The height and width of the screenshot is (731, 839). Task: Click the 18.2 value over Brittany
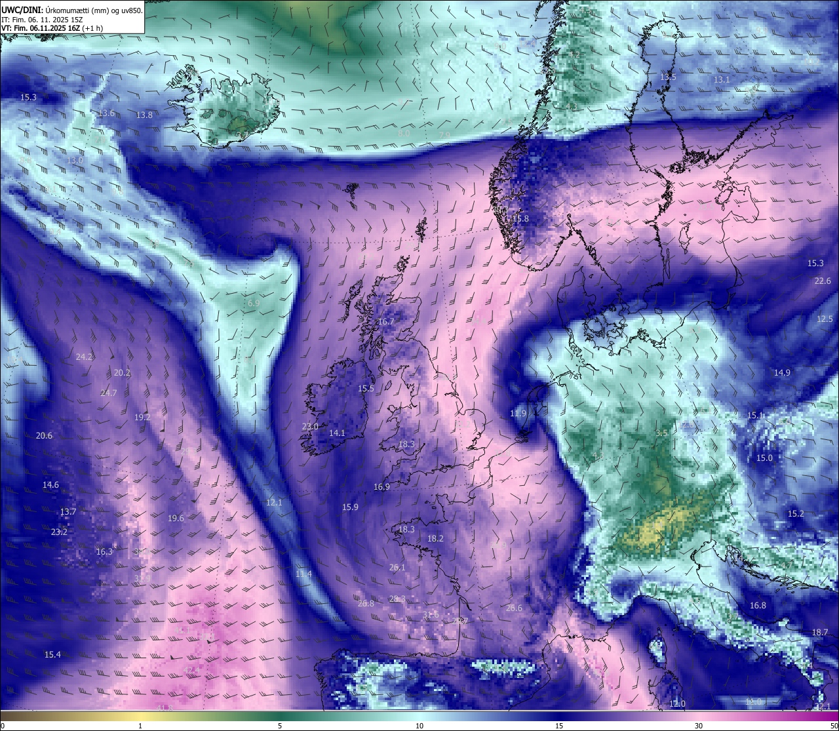click(x=436, y=539)
